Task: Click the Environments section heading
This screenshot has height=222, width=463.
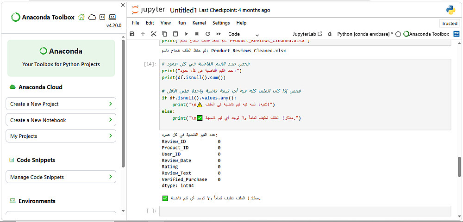Action: point(37,201)
